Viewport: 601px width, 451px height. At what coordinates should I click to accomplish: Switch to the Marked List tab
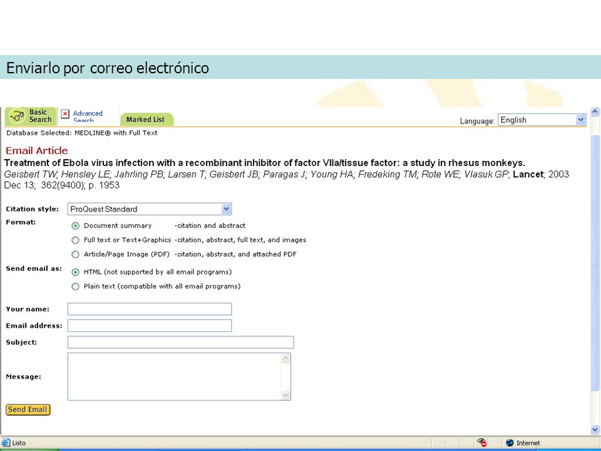point(146,119)
